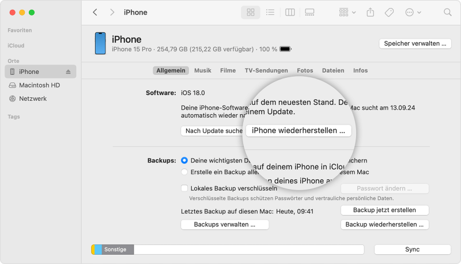Open the Dateien tab

pyautogui.click(x=333, y=70)
